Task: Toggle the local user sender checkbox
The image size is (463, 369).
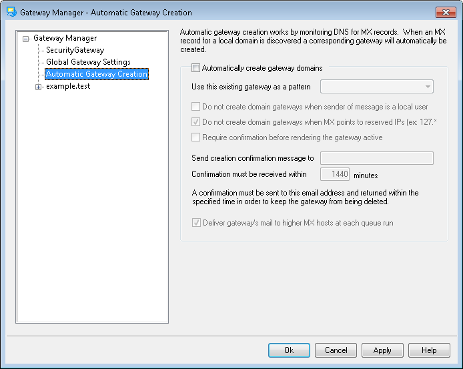Action: point(195,107)
